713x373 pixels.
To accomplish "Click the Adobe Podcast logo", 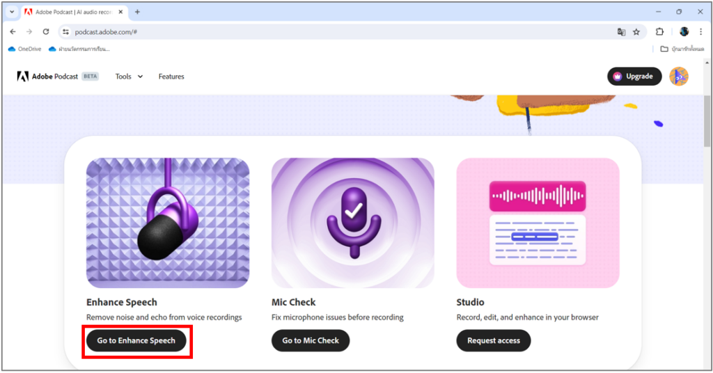I will pos(48,77).
